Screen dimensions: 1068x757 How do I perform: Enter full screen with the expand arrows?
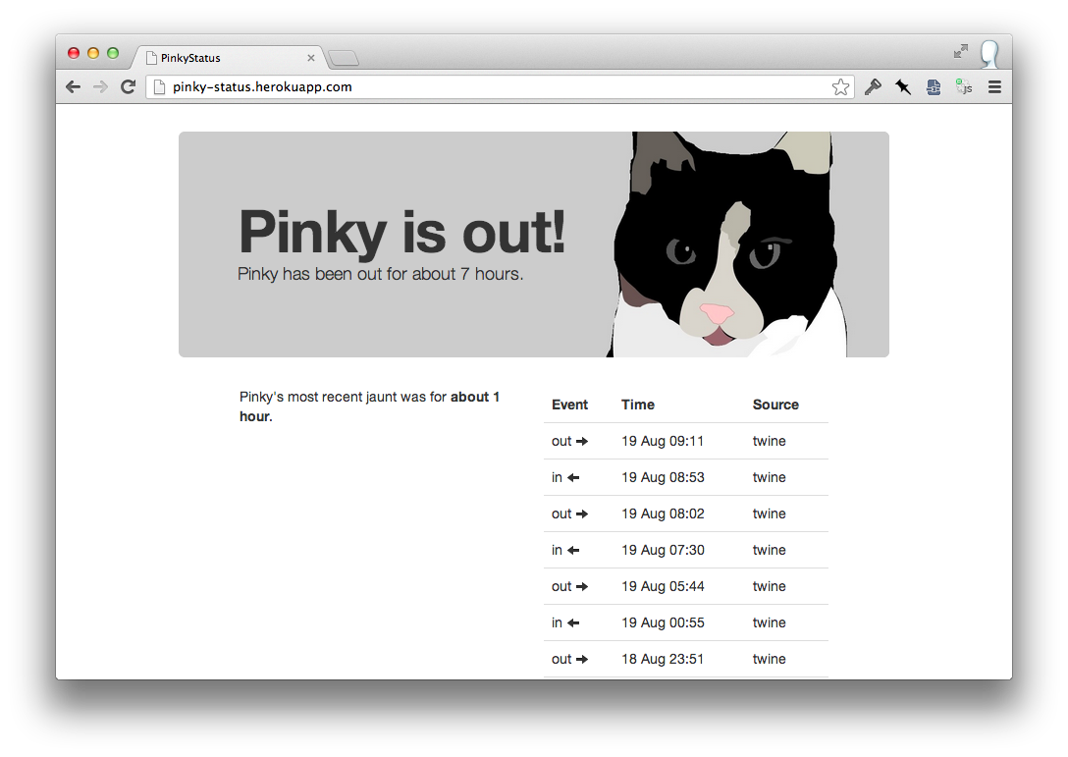coord(961,51)
